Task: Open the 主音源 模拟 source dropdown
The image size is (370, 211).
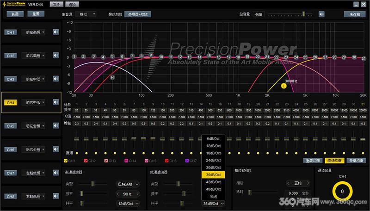Action: click(x=86, y=14)
